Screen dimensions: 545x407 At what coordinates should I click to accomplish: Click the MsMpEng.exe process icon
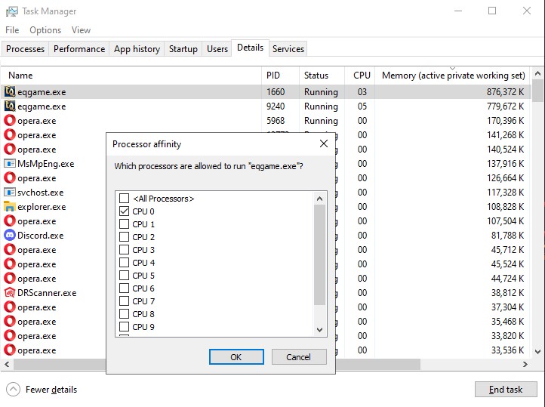tap(10, 164)
